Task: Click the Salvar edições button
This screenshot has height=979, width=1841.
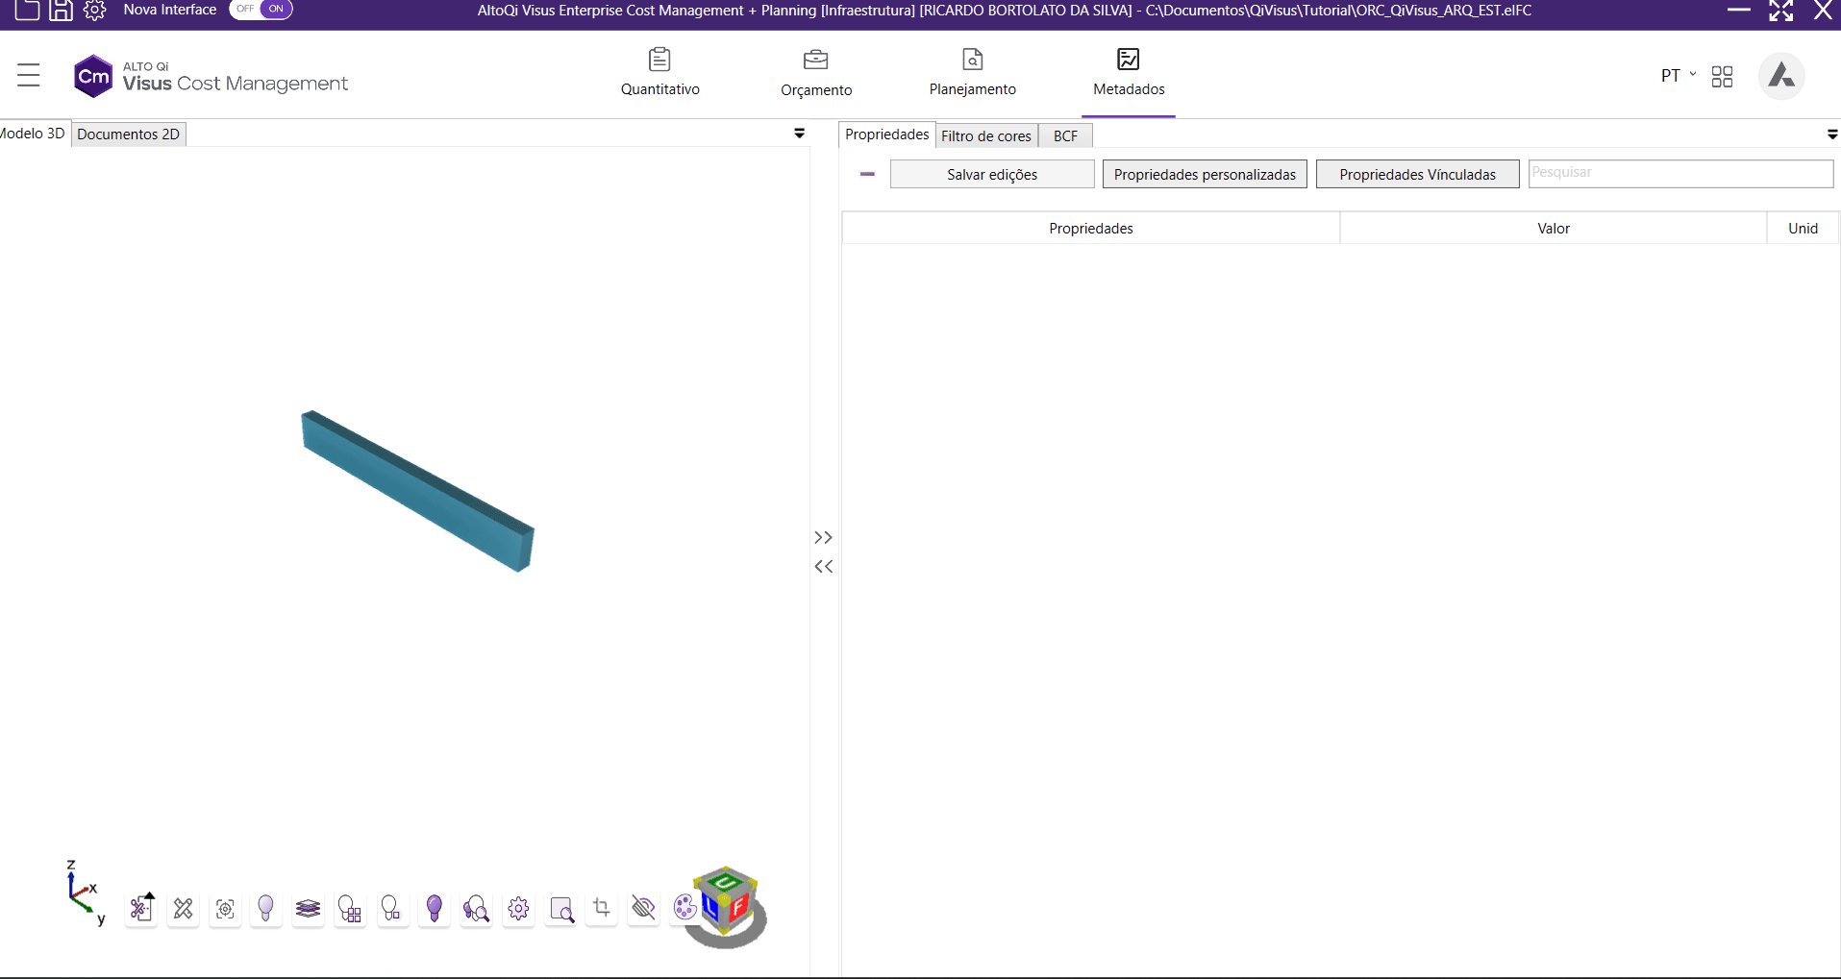Action: tap(991, 174)
